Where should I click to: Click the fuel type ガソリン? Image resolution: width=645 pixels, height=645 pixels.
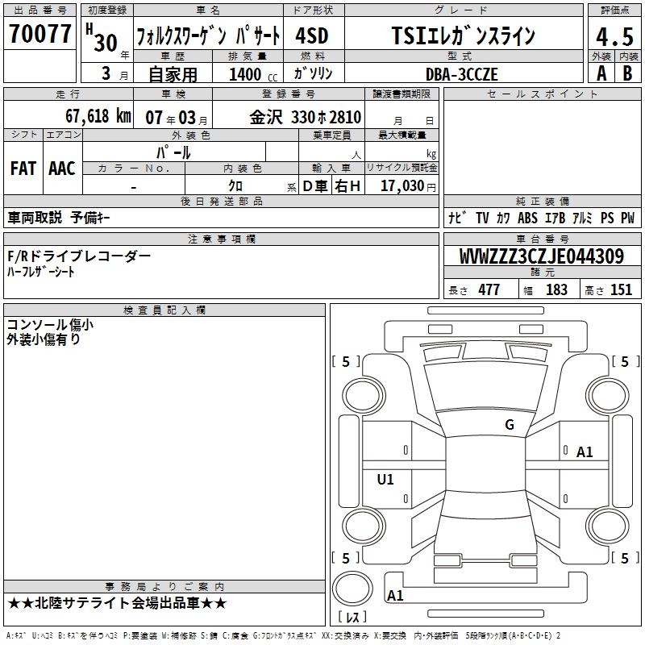coord(313,73)
